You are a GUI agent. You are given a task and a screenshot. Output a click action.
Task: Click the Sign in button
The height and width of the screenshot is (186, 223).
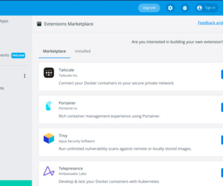[207, 8]
